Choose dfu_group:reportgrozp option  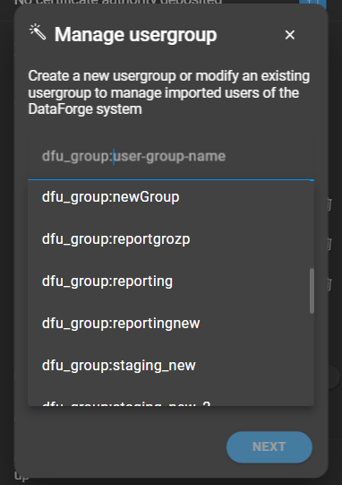(x=171, y=239)
